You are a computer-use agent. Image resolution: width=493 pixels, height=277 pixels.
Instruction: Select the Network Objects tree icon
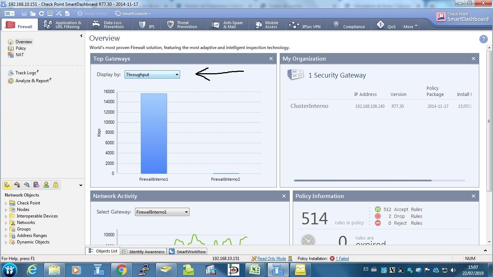[x=7, y=185]
